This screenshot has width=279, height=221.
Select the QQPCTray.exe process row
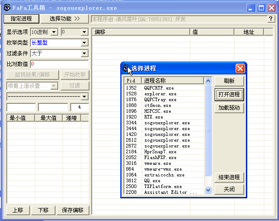164,99
